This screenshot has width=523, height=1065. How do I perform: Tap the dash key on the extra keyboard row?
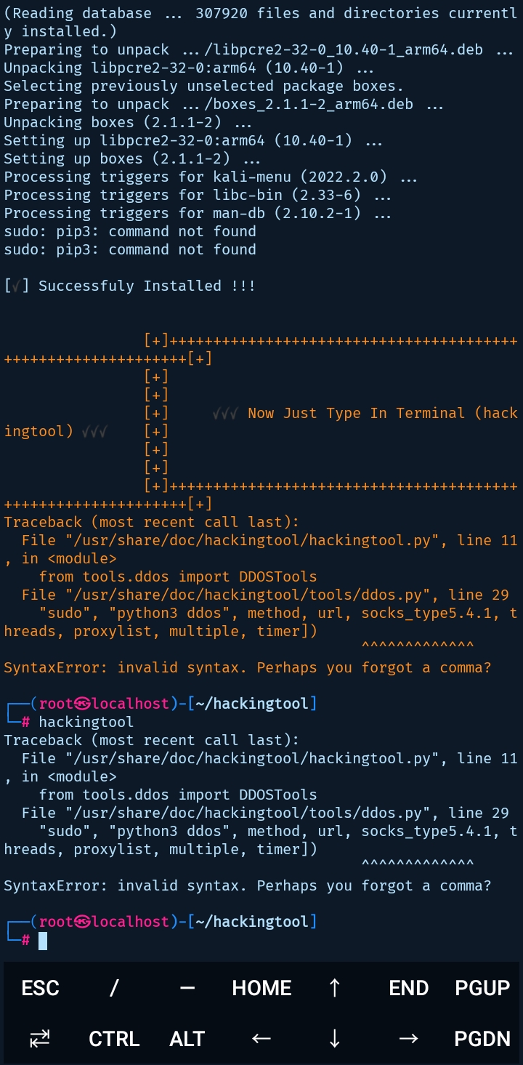pos(187,987)
